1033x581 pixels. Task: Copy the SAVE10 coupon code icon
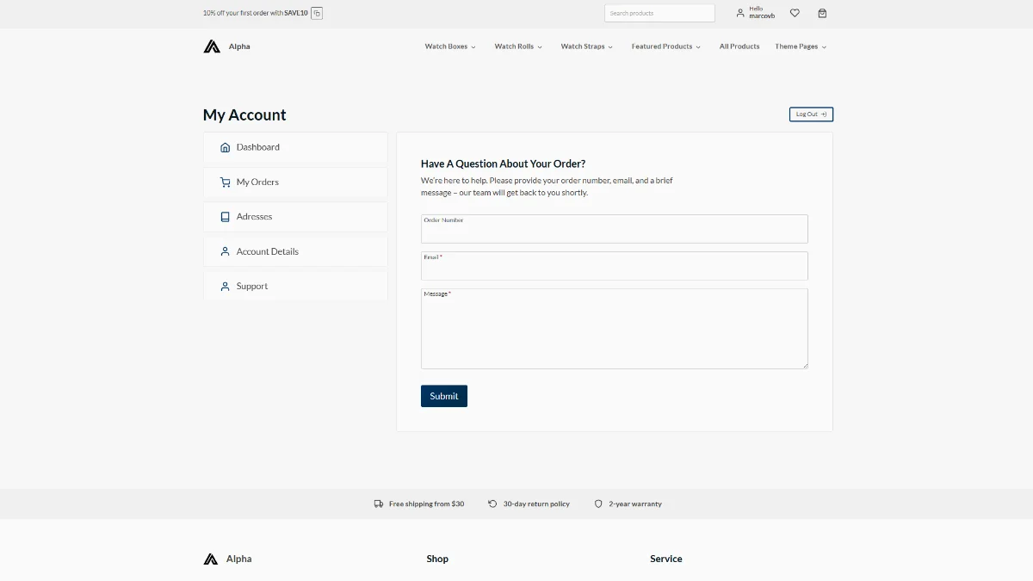pos(317,13)
